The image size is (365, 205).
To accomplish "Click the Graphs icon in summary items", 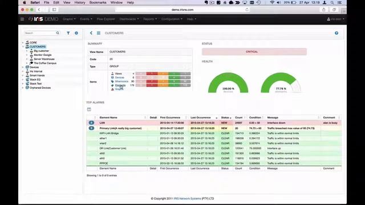I will tap(112, 89).
